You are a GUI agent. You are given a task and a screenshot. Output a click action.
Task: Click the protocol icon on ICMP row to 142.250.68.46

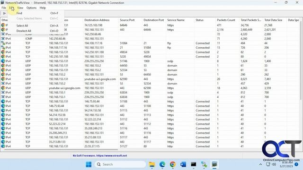(3, 34)
